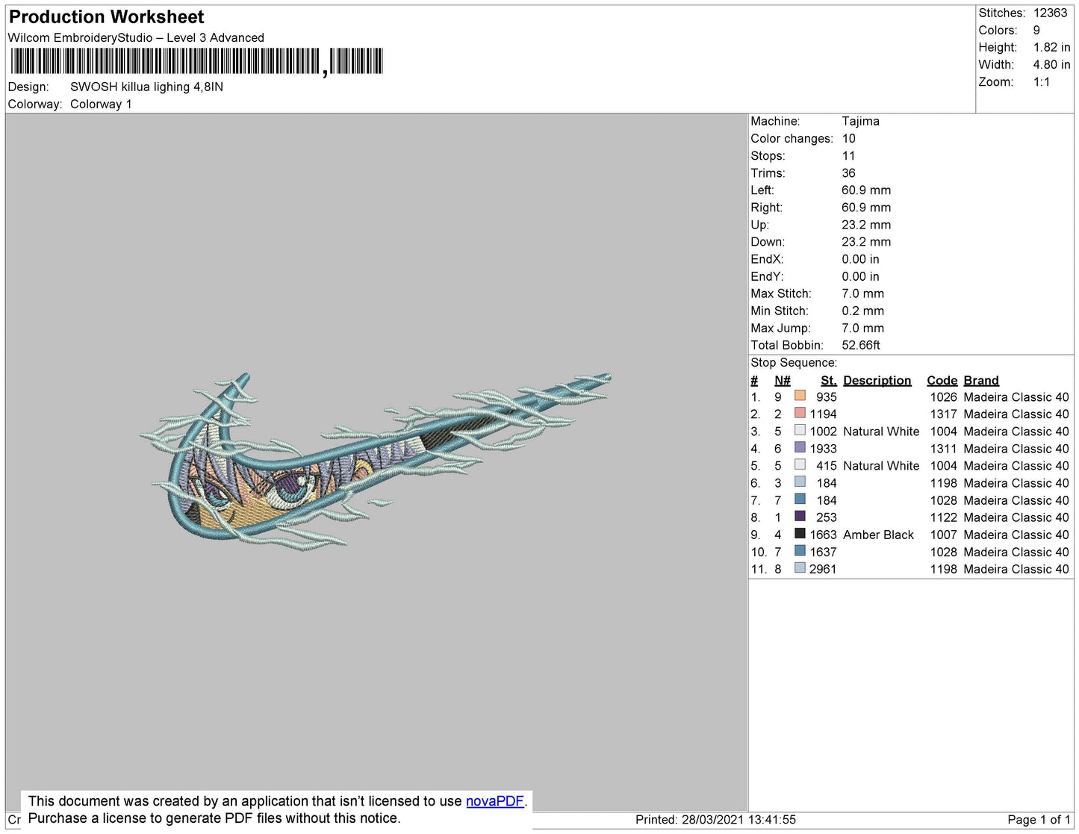The image size is (1079, 834).
Task: Click the Description column header
Action: click(877, 380)
